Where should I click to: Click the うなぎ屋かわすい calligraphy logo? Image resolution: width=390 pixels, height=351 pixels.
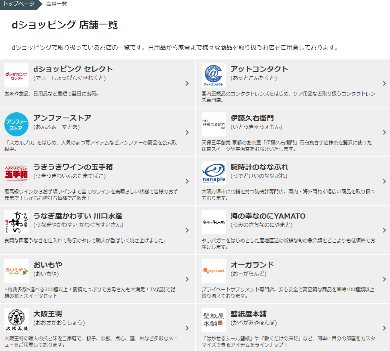tap(16, 222)
